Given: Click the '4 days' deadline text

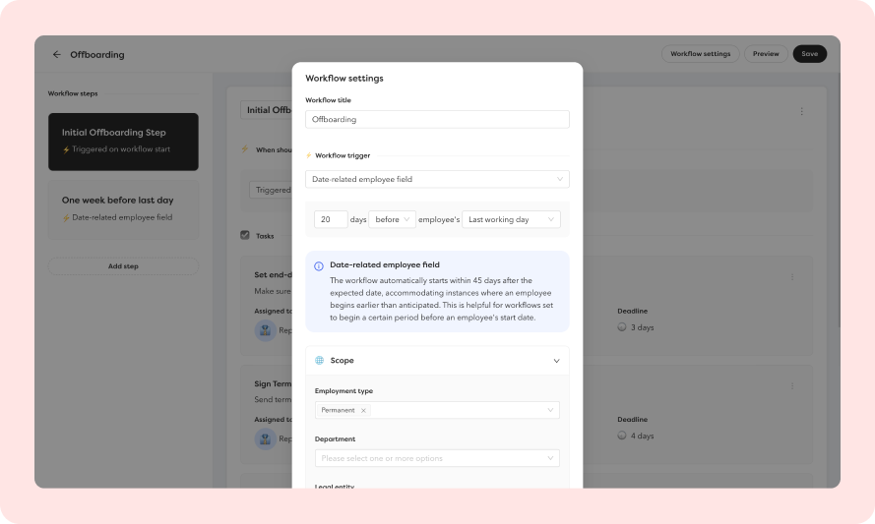Looking at the screenshot, I should tap(643, 436).
